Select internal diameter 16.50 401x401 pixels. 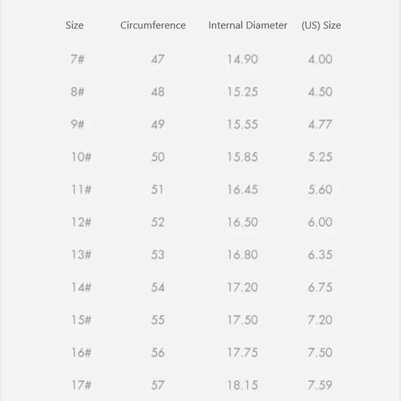point(242,222)
